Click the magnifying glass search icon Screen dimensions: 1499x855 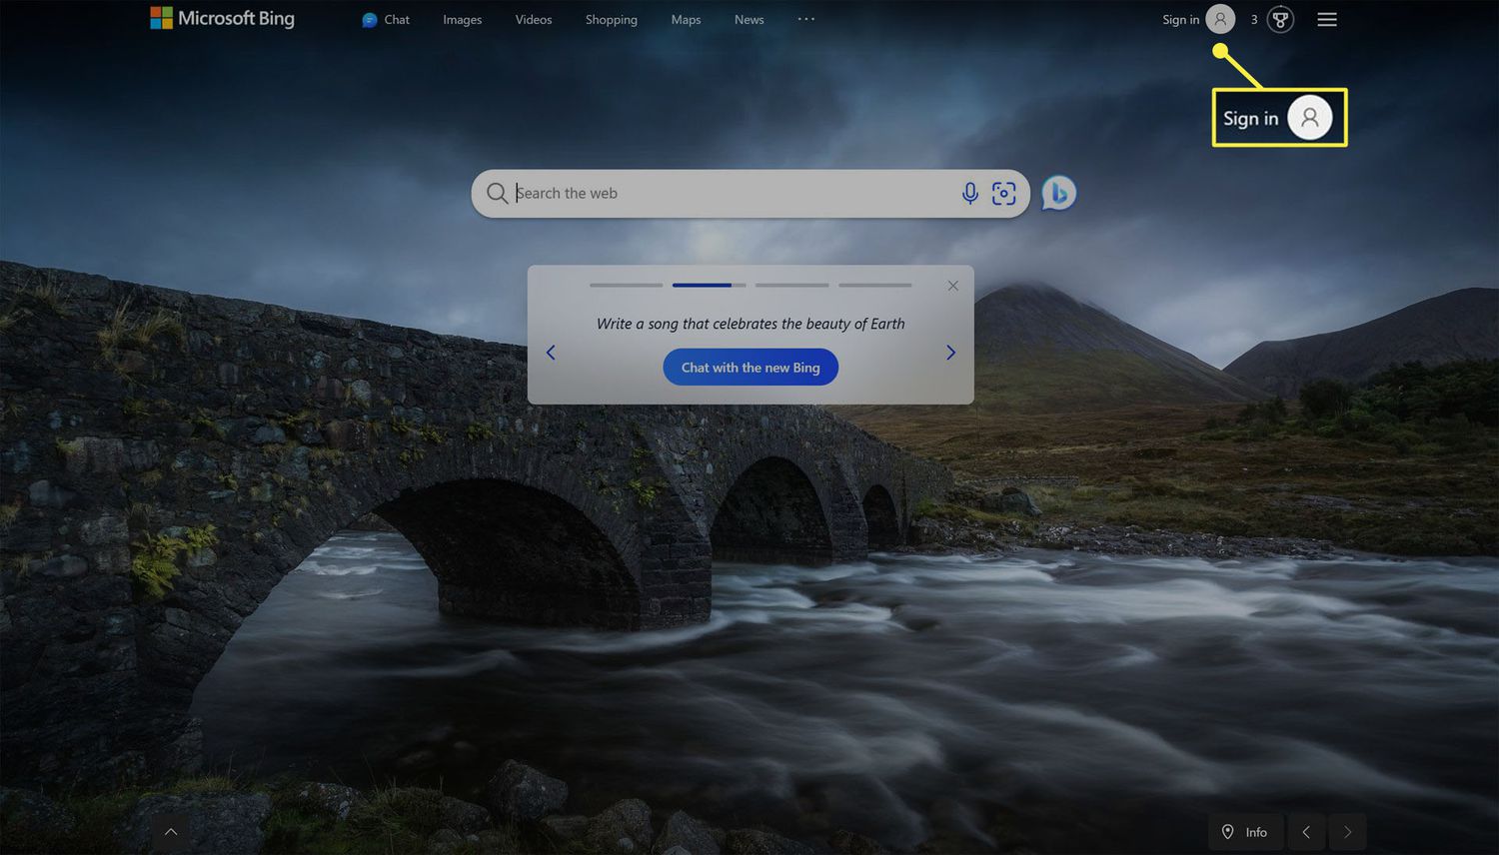point(497,194)
